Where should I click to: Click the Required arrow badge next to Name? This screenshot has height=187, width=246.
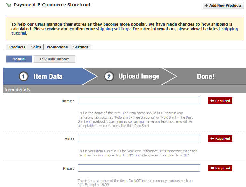(x=220, y=101)
